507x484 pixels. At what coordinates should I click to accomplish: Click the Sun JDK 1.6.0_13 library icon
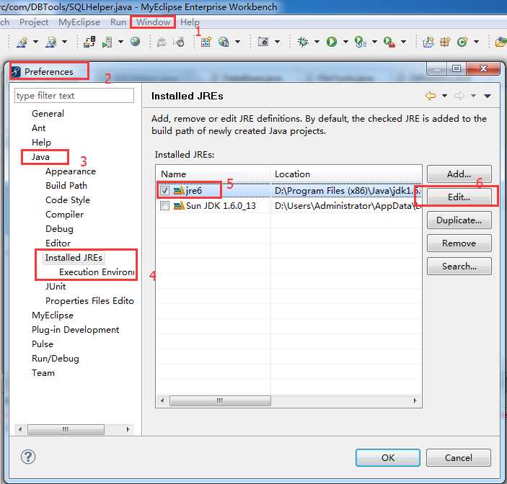pyautogui.click(x=179, y=205)
